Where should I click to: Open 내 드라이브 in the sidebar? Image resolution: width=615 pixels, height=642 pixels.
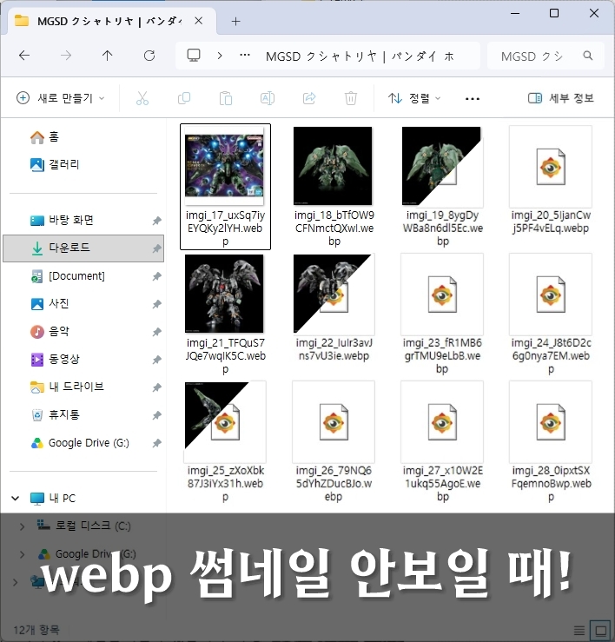[67, 387]
